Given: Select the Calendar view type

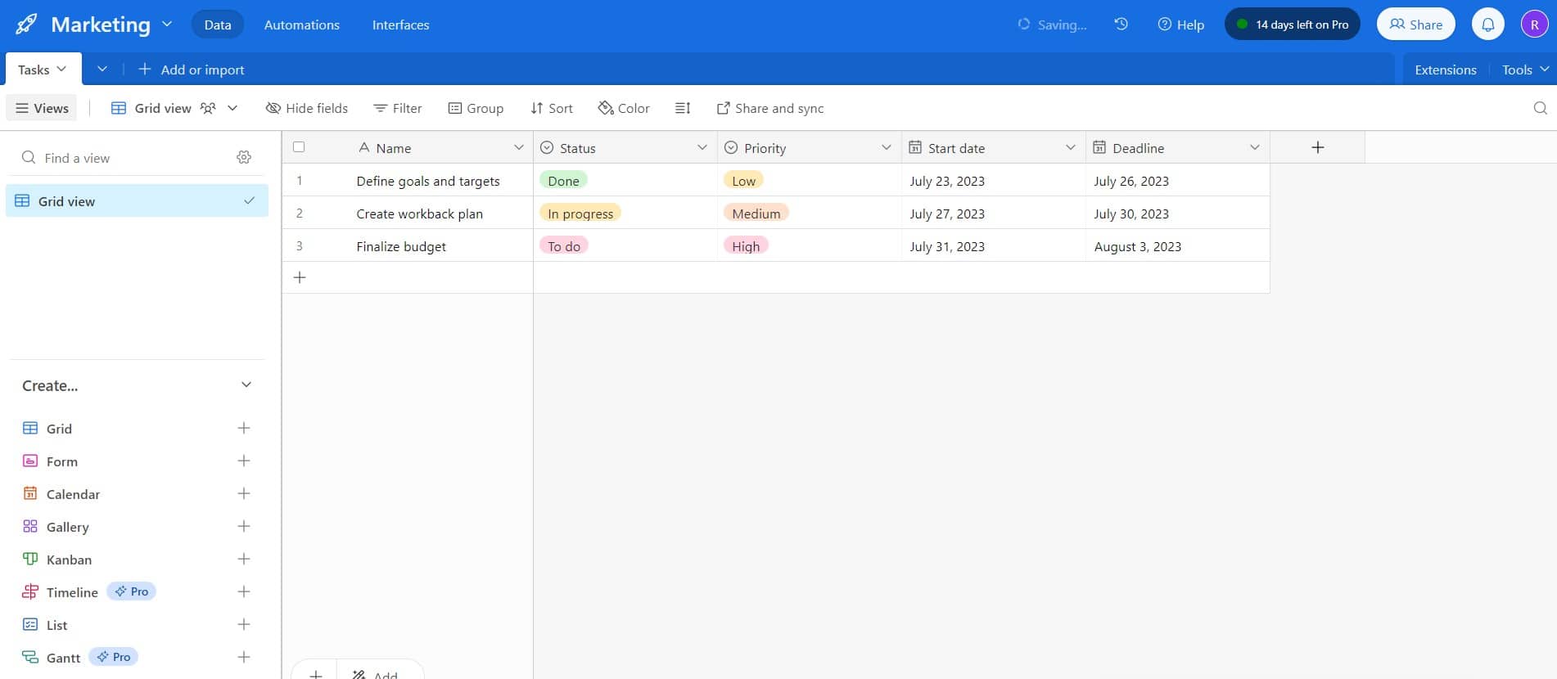Looking at the screenshot, I should pyautogui.click(x=73, y=494).
